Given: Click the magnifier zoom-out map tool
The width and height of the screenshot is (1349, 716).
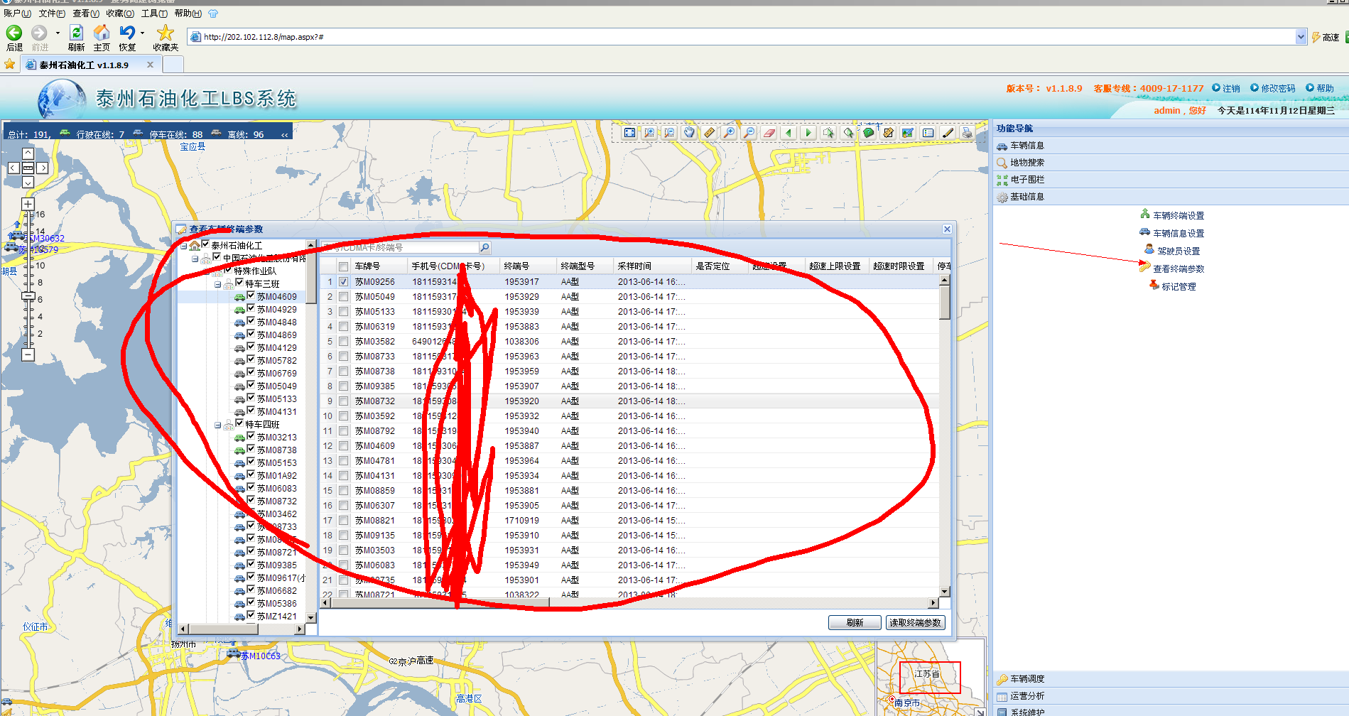Looking at the screenshot, I should (749, 133).
